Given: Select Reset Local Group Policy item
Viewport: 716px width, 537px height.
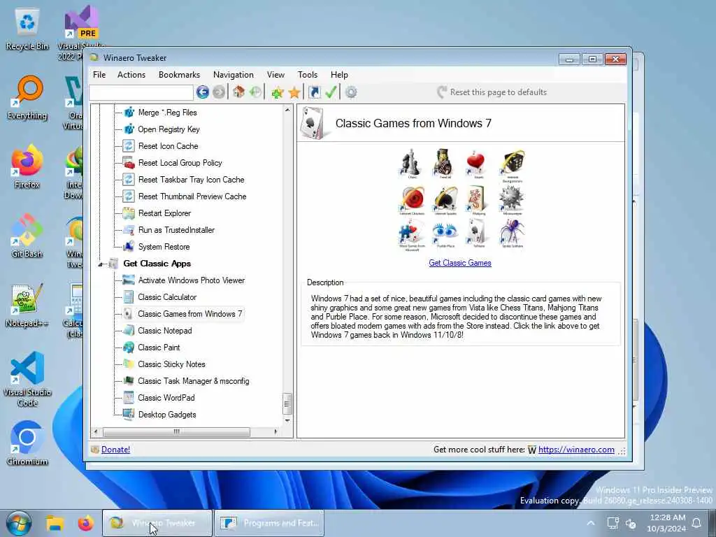Looking at the screenshot, I should (x=180, y=163).
